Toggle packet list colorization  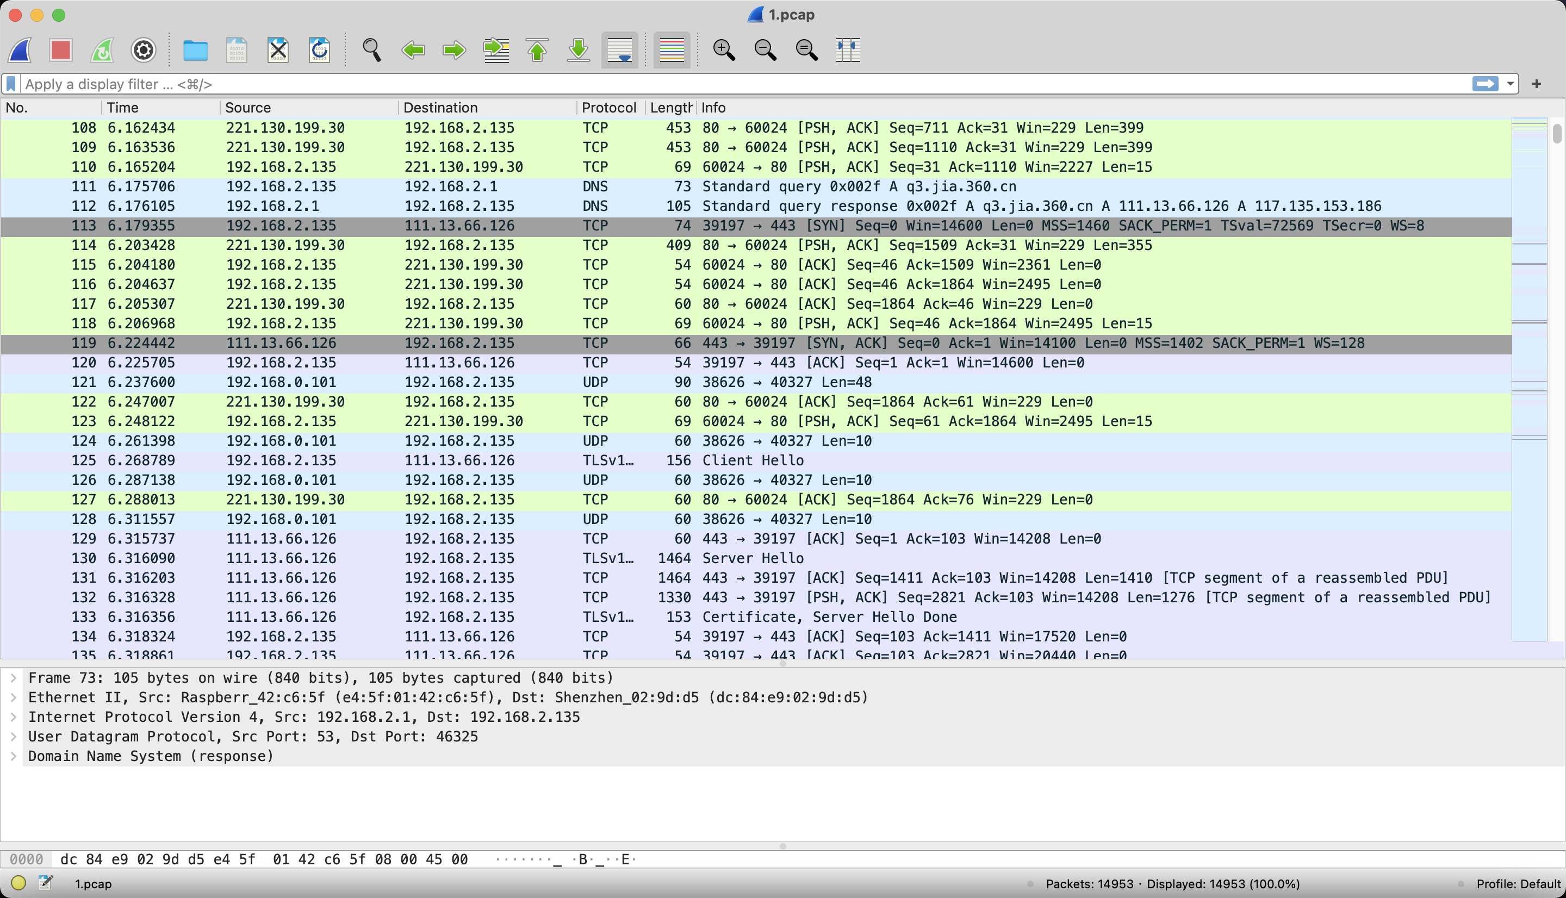click(x=672, y=50)
